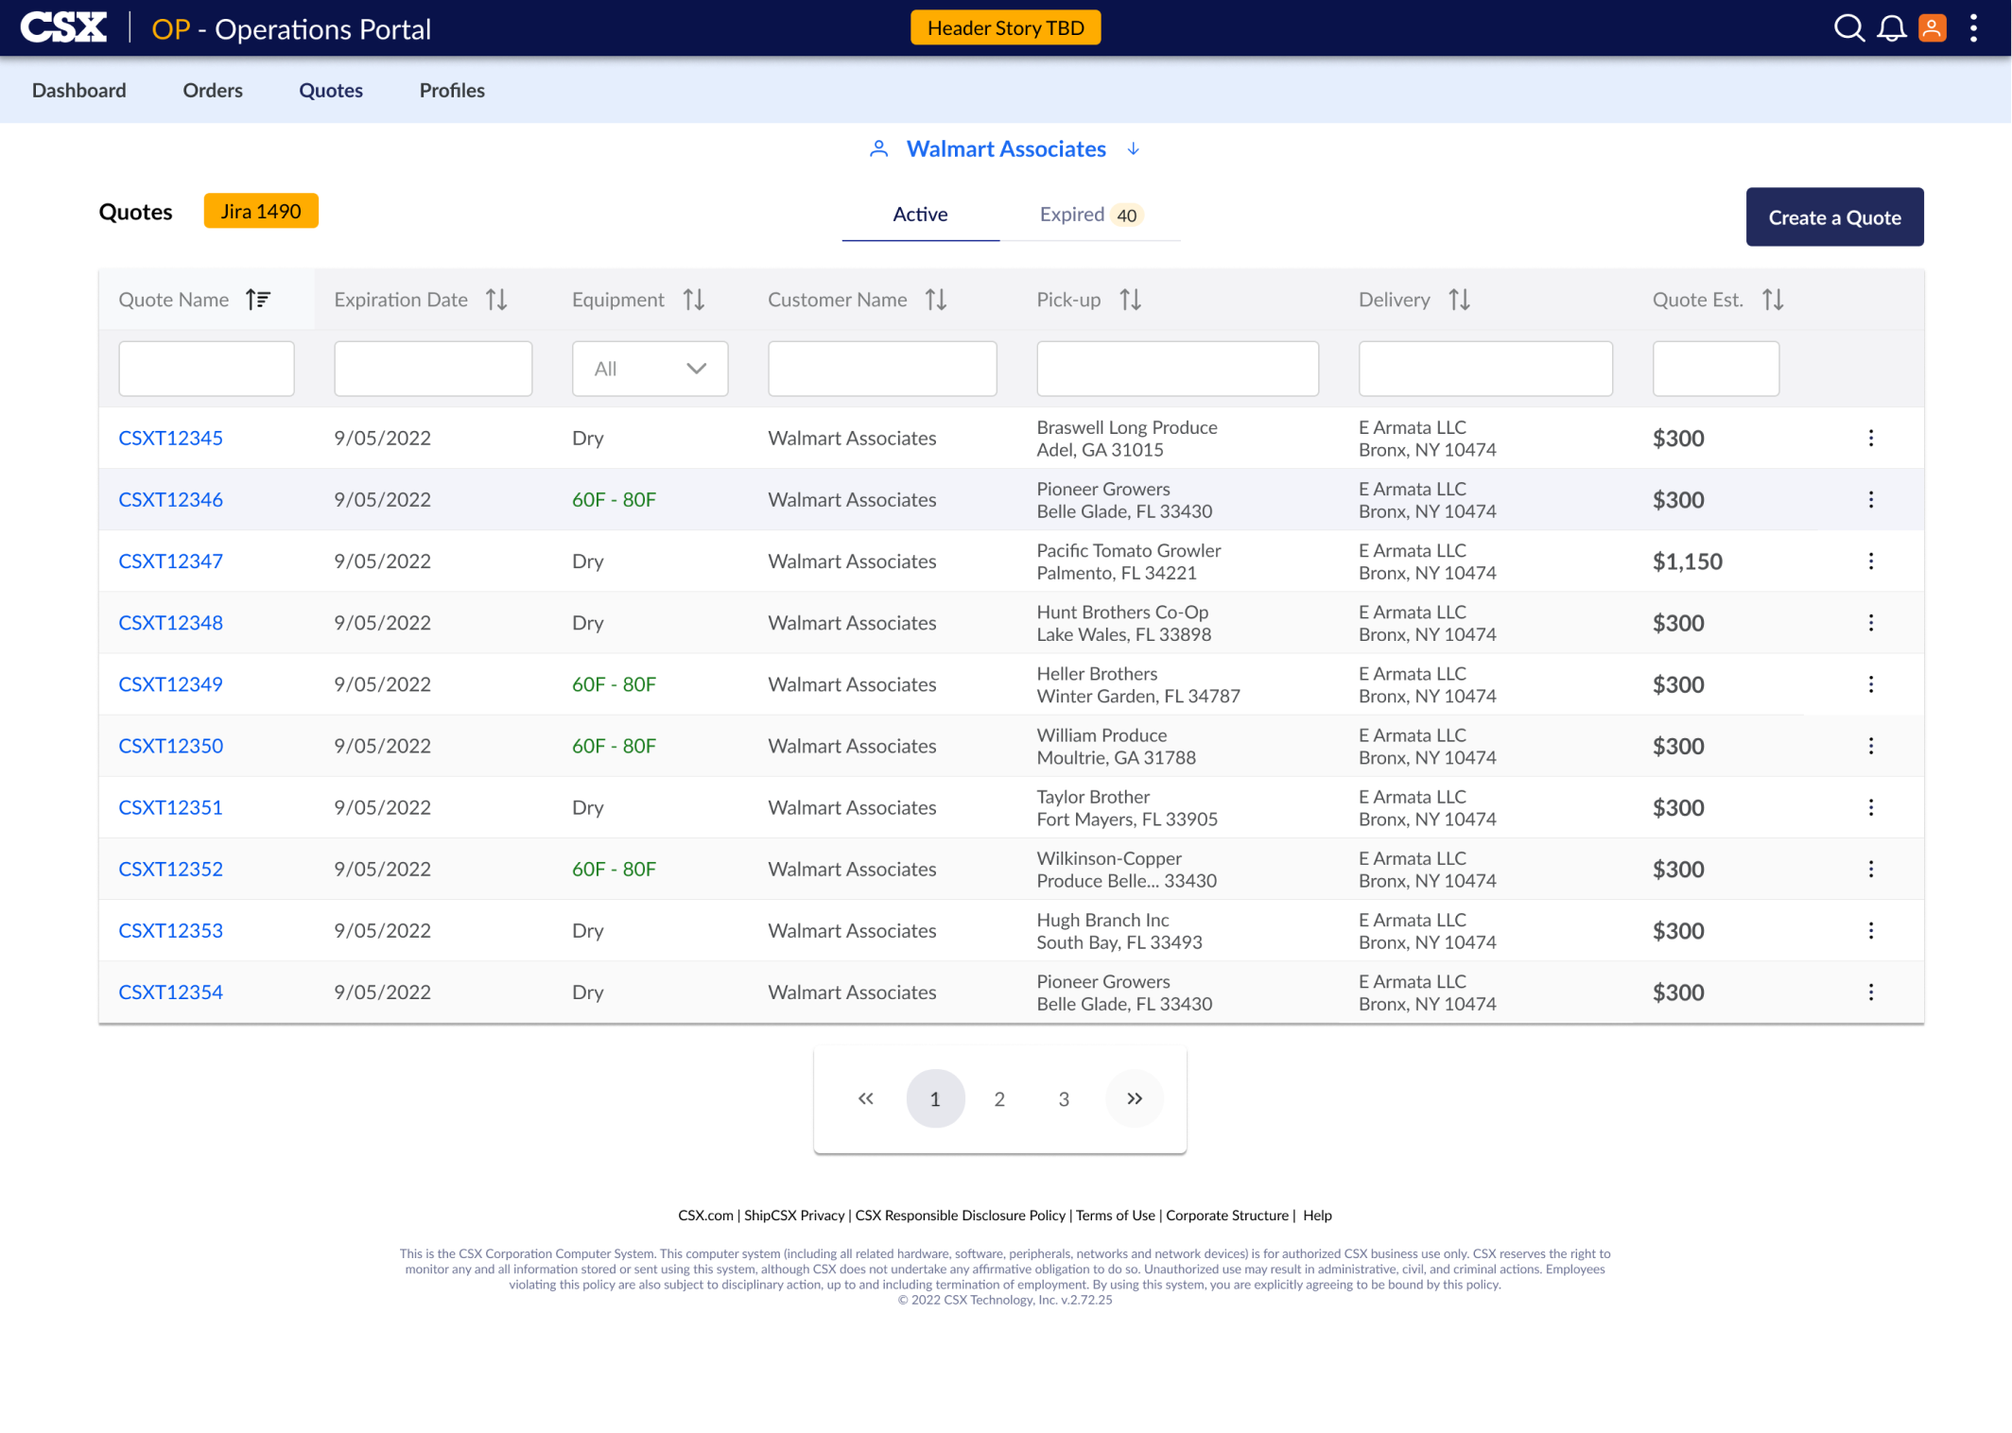
Task: Sort by Expiration Date arrows
Action: click(496, 300)
